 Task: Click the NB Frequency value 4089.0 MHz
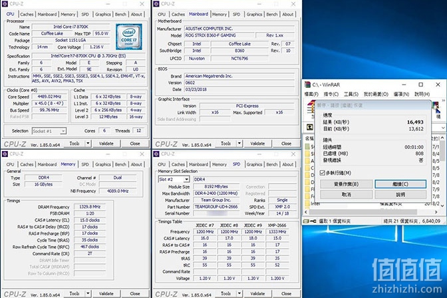tap(118, 191)
